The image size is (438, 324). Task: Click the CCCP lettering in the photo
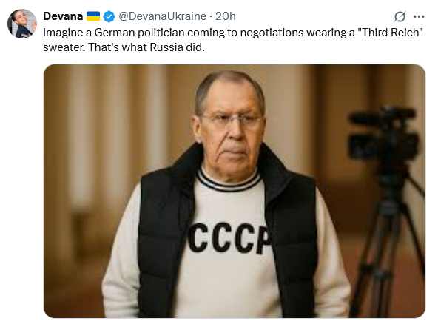229,238
